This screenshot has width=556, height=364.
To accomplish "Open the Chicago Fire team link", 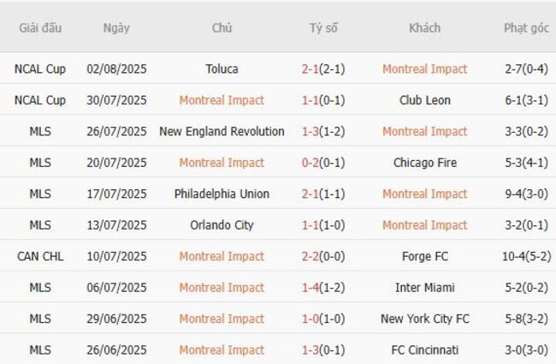I will tap(425, 163).
